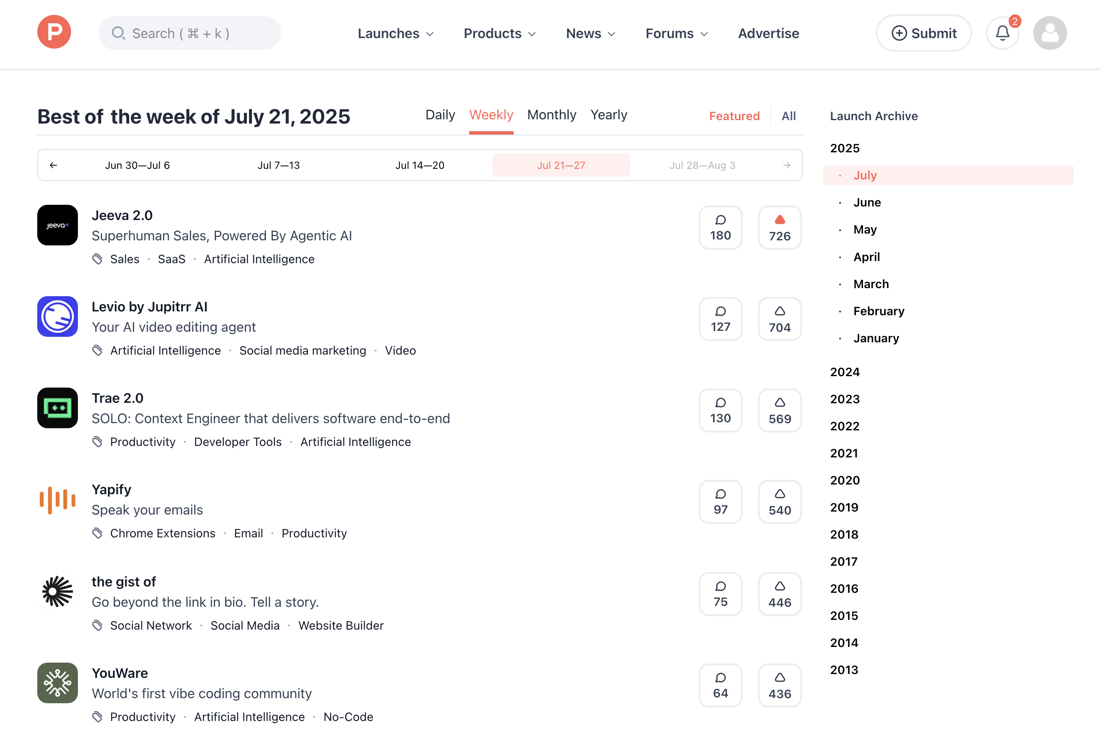Click the Chrome Extensions tag
Image resolution: width=1101 pixels, height=743 pixels.
click(x=163, y=534)
